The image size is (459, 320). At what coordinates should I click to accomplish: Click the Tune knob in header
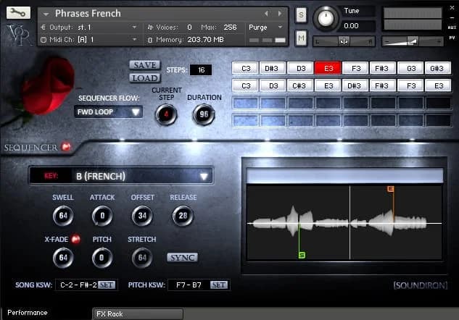coord(327,17)
